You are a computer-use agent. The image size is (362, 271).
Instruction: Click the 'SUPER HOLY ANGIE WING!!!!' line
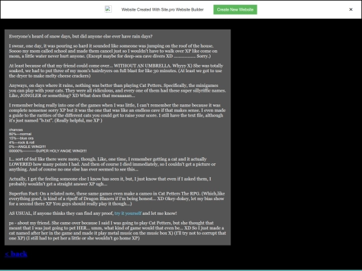48,151
